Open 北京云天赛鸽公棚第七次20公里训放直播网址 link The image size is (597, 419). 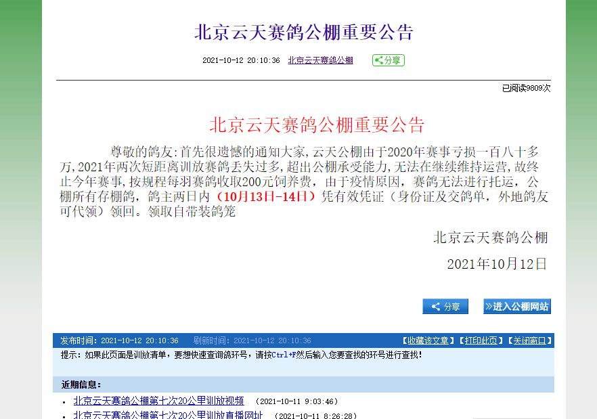168,415
